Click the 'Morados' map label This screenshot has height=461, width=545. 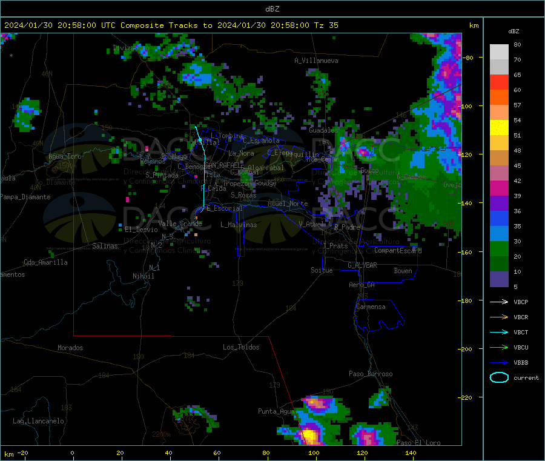tap(71, 348)
